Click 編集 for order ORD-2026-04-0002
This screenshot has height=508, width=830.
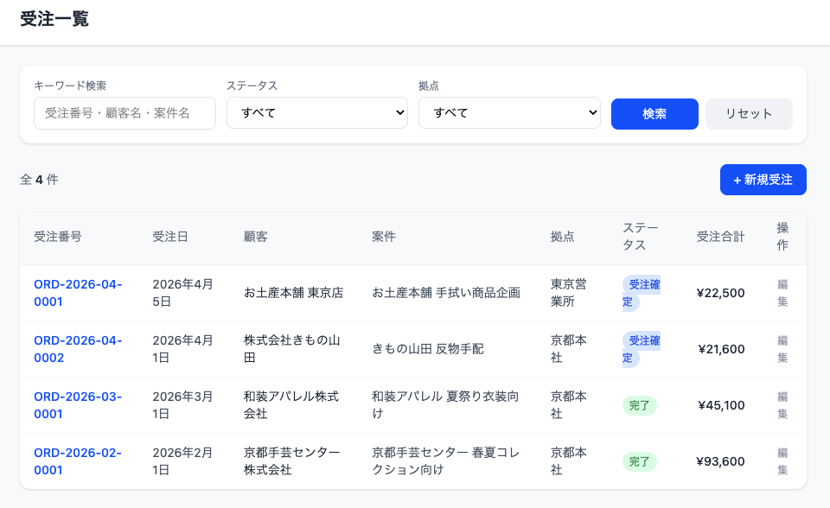782,349
